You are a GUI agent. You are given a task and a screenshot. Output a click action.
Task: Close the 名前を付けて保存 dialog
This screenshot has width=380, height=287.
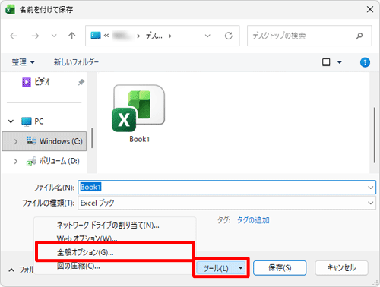[370, 10]
